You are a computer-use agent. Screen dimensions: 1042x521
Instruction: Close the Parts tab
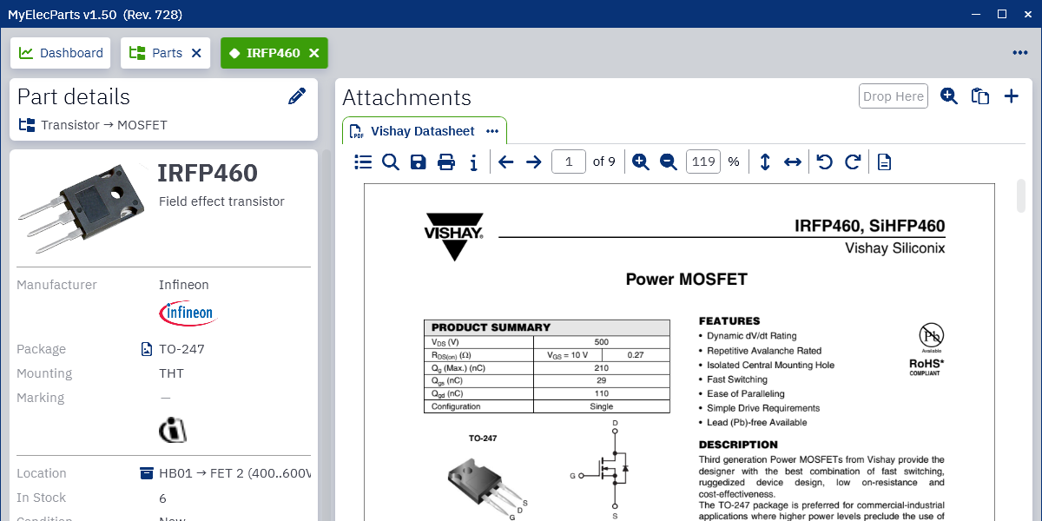click(196, 53)
